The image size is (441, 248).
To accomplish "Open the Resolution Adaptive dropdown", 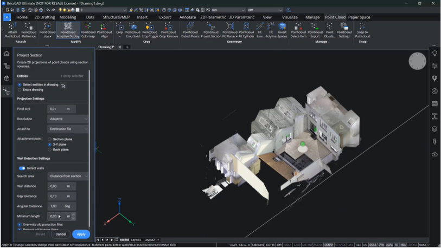I will [x=68, y=119].
